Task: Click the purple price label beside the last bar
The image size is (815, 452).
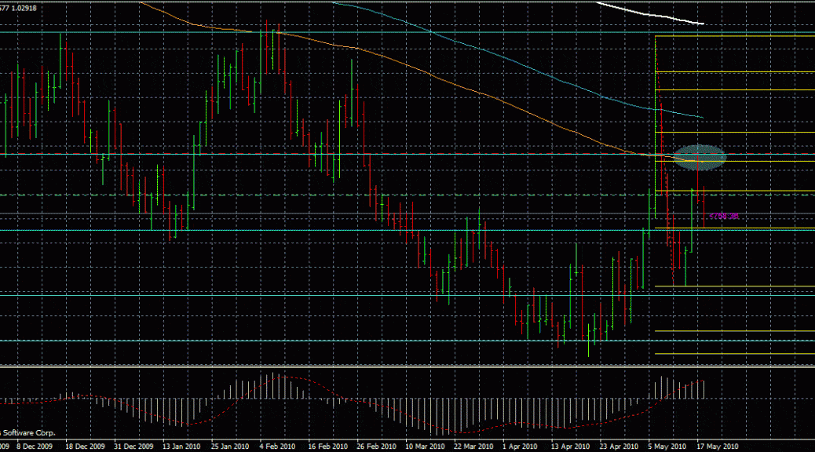Action: coord(723,216)
